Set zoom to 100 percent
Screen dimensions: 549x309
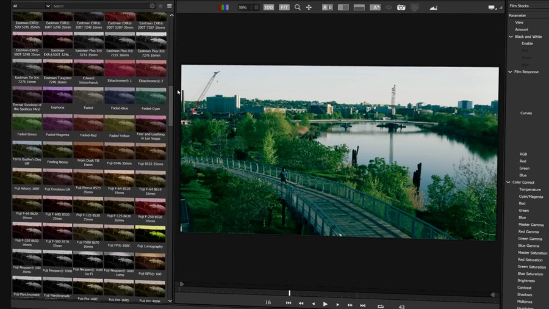268,7
